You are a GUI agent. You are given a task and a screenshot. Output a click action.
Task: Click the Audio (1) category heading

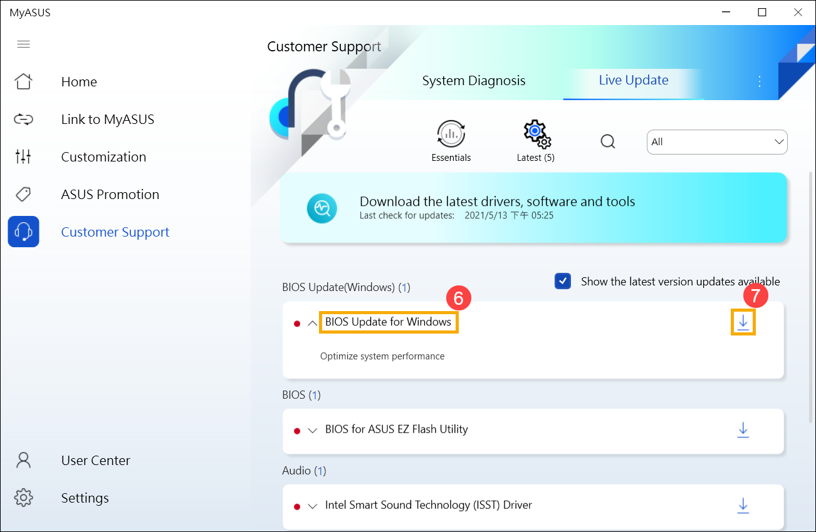[x=304, y=471]
